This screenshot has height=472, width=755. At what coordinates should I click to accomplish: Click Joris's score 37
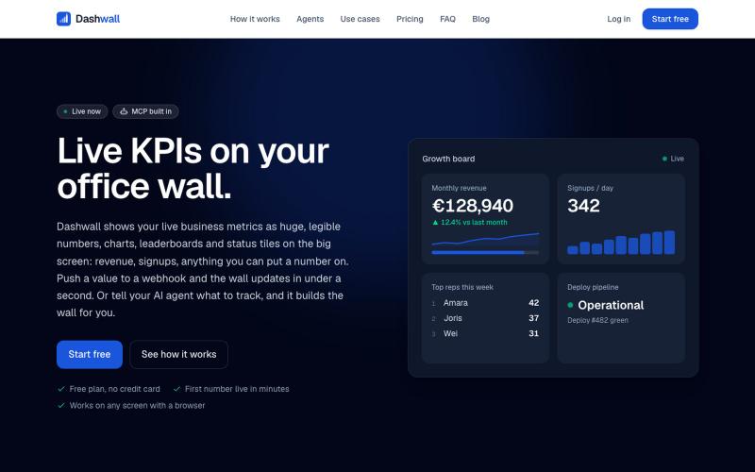533,318
